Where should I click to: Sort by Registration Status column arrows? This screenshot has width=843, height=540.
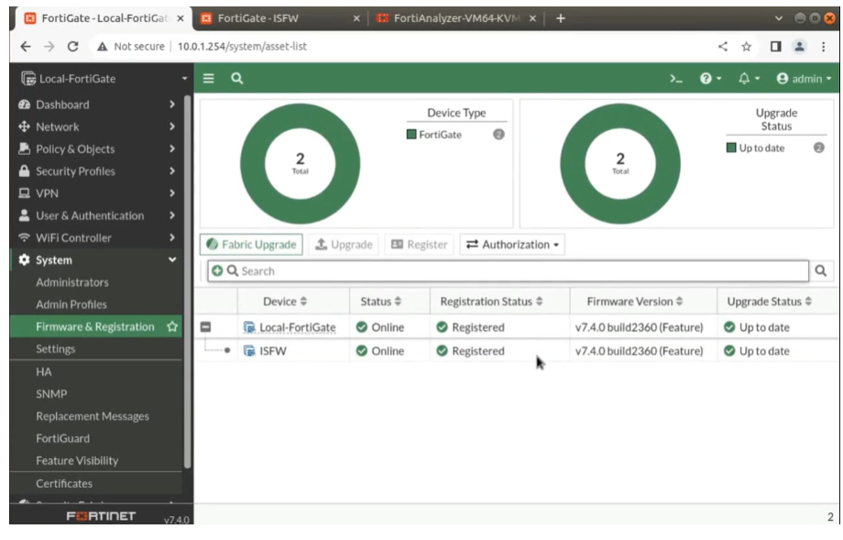[x=539, y=302]
